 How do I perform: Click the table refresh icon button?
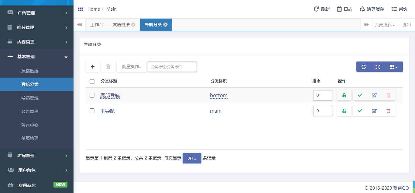click(x=364, y=67)
